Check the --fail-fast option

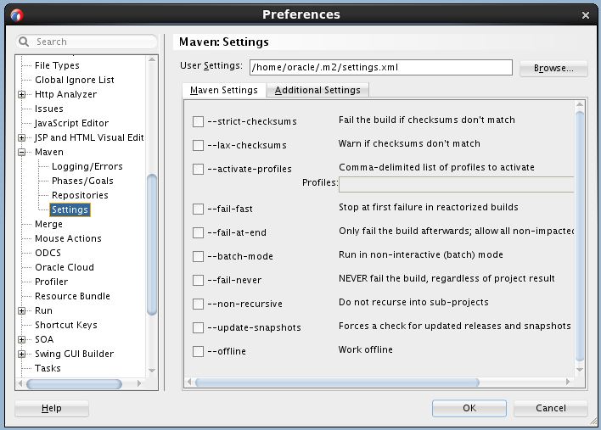tap(198, 209)
